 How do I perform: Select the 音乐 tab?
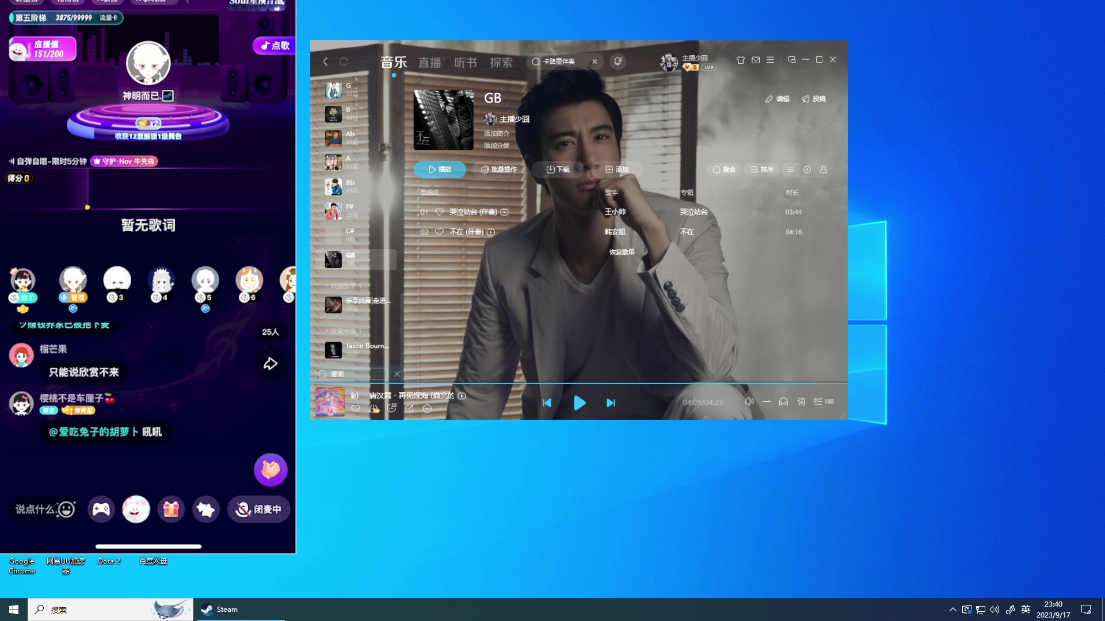394,62
